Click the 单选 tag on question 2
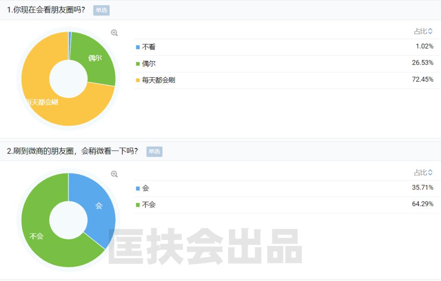 coord(154,152)
